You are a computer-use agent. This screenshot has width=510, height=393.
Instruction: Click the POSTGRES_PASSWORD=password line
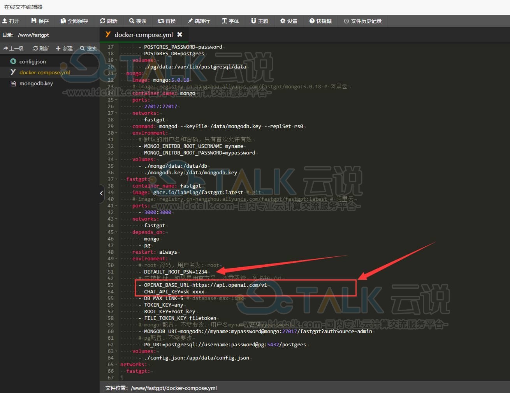pyautogui.click(x=183, y=47)
